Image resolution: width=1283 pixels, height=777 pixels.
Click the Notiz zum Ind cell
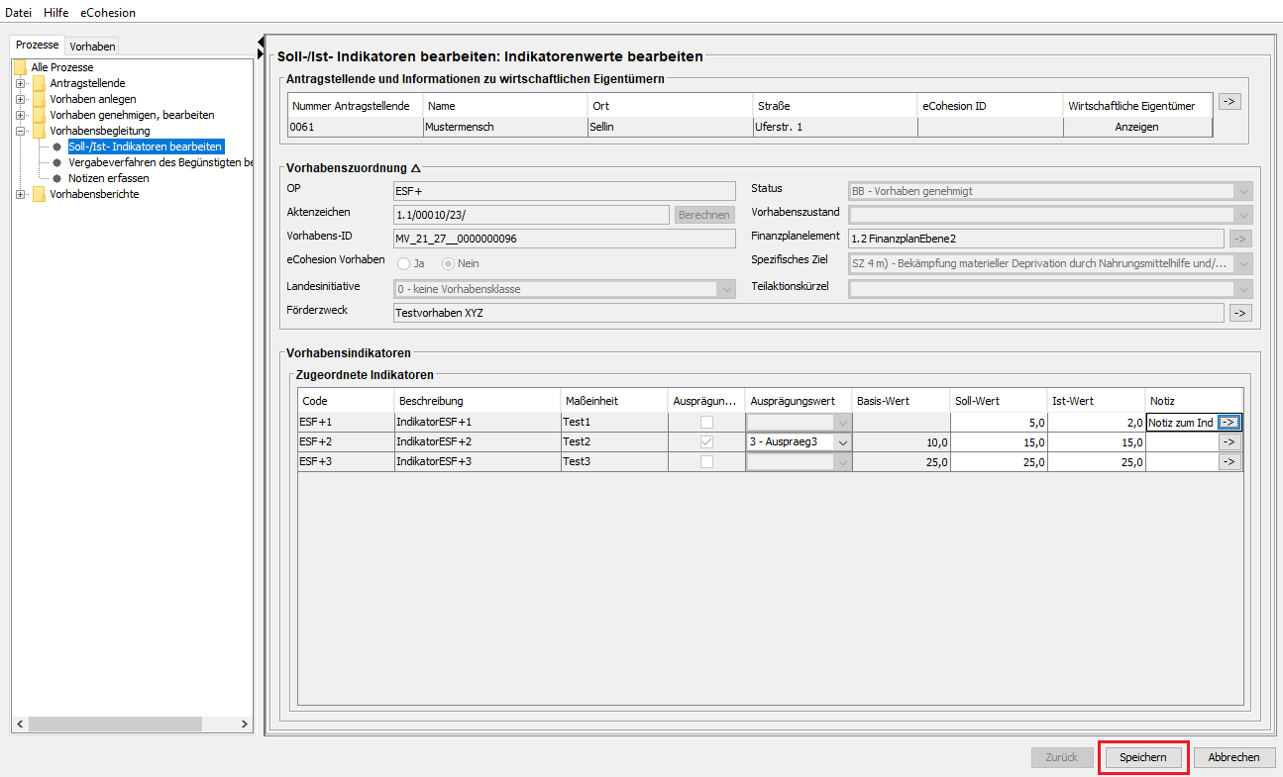[1181, 423]
